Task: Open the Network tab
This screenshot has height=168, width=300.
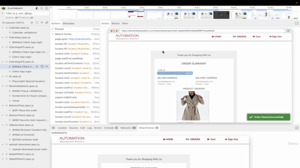Action: pyautogui.click(x=128, y=128)
